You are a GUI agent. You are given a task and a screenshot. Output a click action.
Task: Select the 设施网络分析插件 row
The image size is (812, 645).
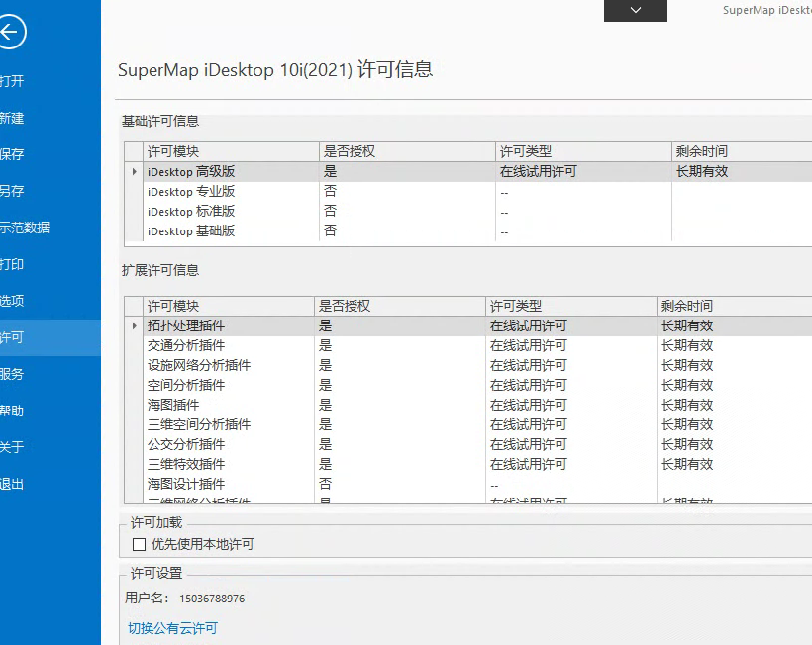(x=468, y=365)
